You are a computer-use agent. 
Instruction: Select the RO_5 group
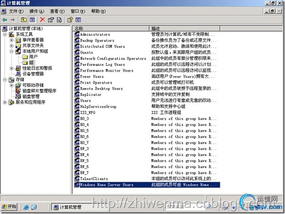pos(85,130)
